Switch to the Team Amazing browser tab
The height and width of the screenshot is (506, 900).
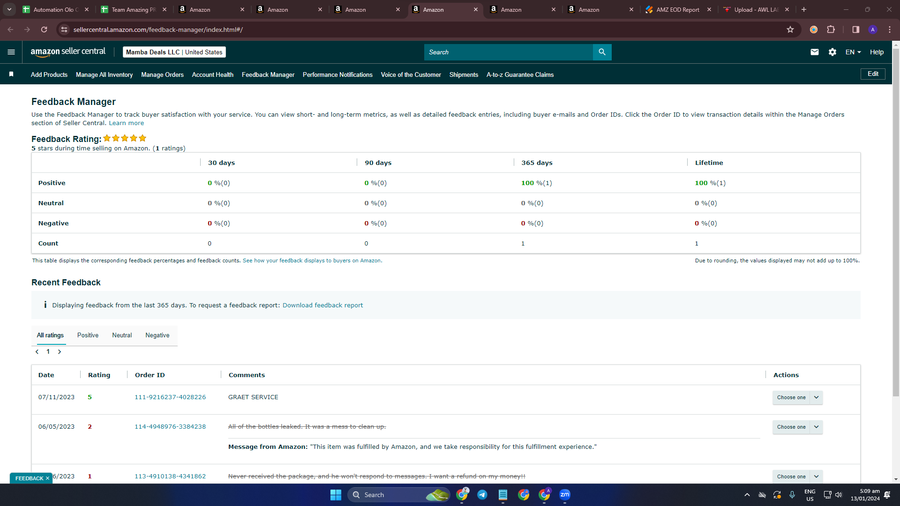point(134,9)
